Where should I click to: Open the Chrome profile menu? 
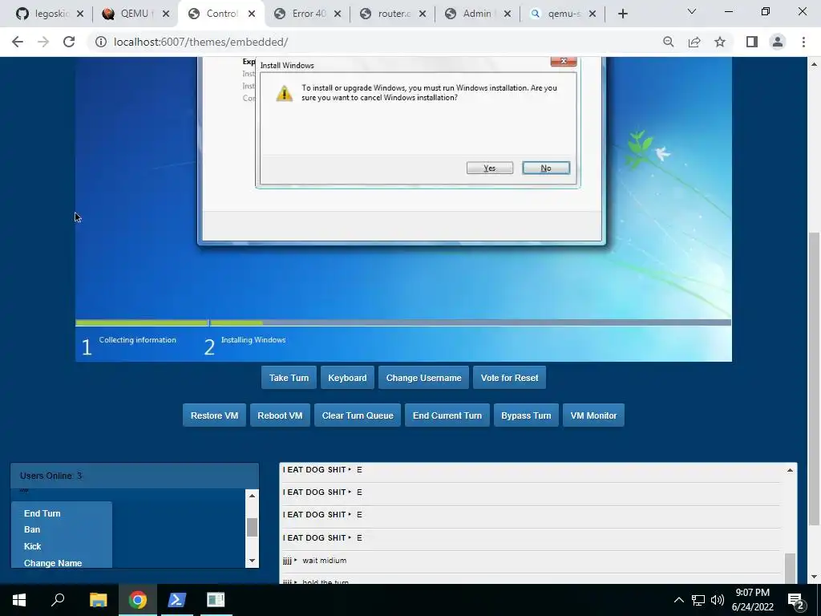point(778,42)
